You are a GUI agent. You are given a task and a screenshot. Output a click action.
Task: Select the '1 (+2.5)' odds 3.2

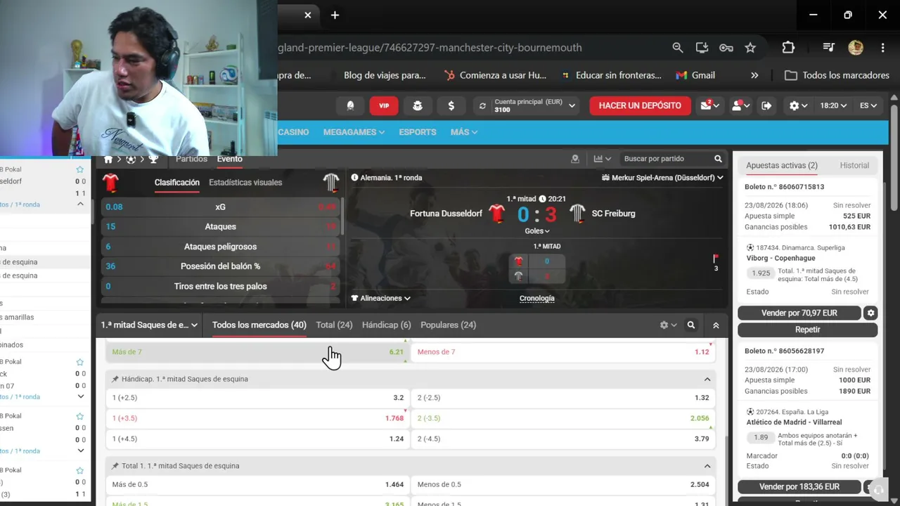[x=257, y=398]
